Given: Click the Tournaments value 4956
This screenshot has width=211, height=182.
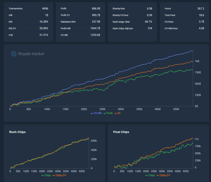Looking at the screenshot, I should tap(45, 8).
